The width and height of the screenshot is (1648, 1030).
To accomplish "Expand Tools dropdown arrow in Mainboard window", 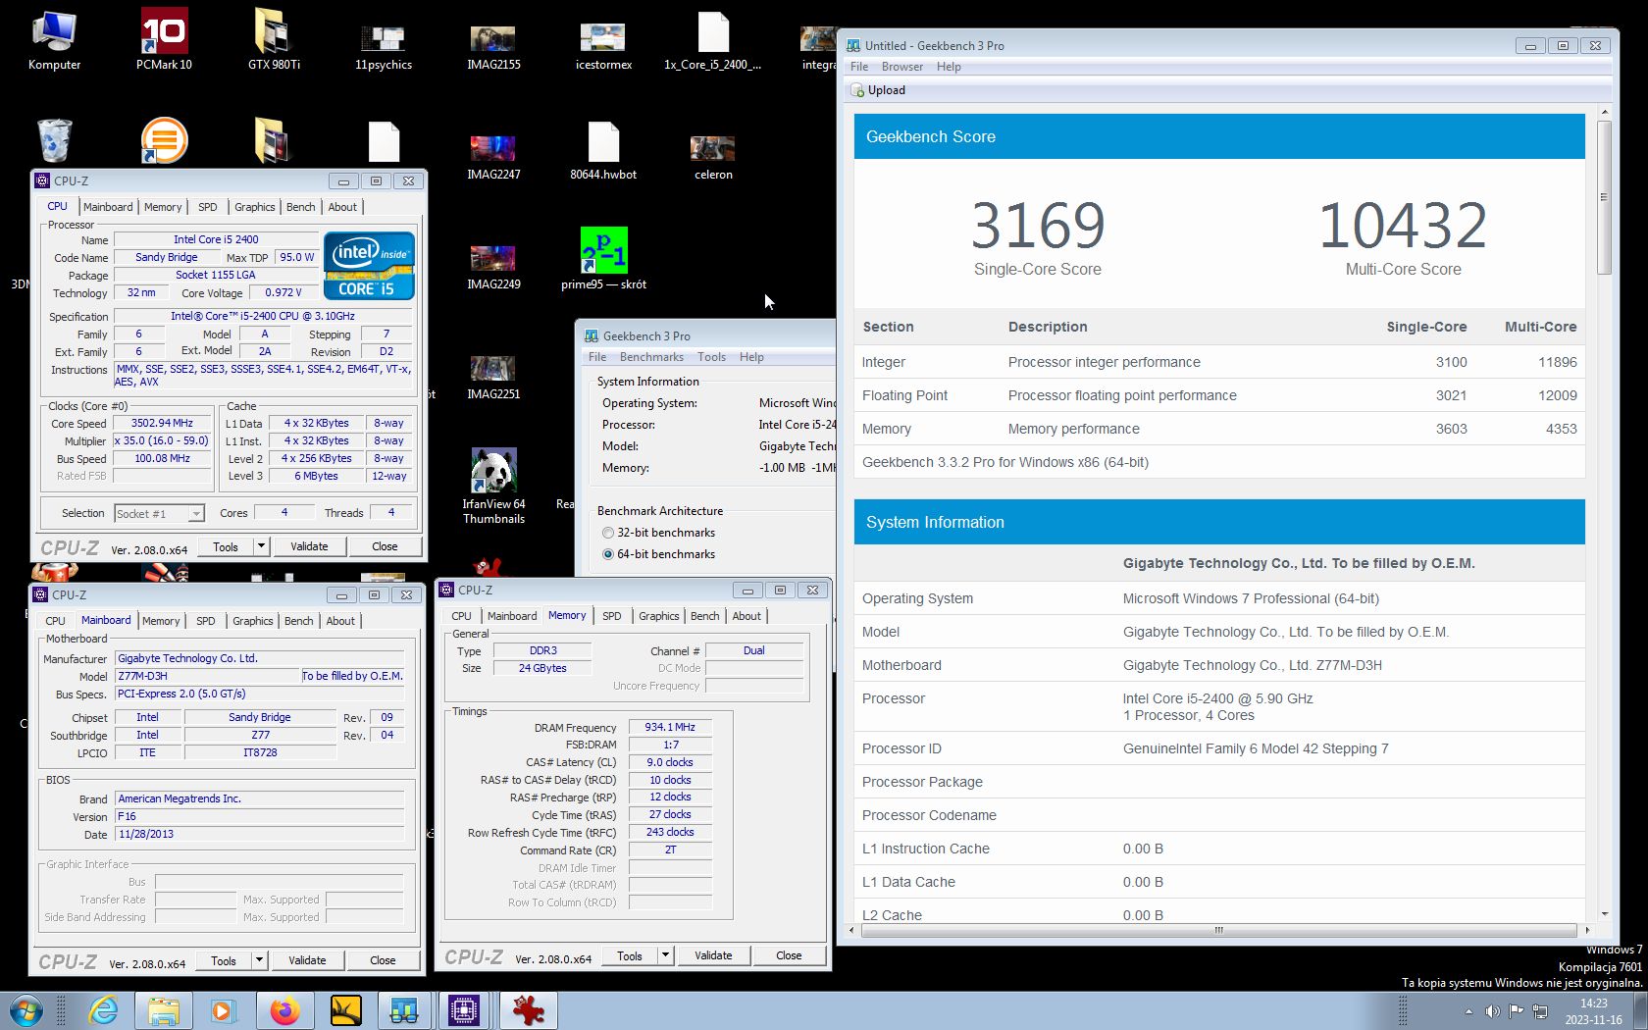I will [x=259, y=960].
